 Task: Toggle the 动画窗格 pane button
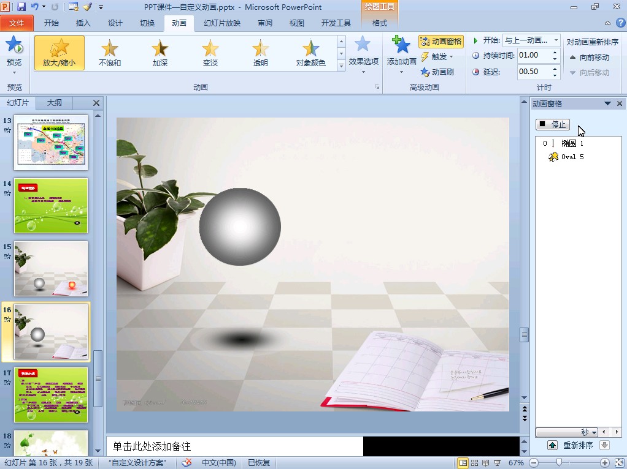[440, 42]
